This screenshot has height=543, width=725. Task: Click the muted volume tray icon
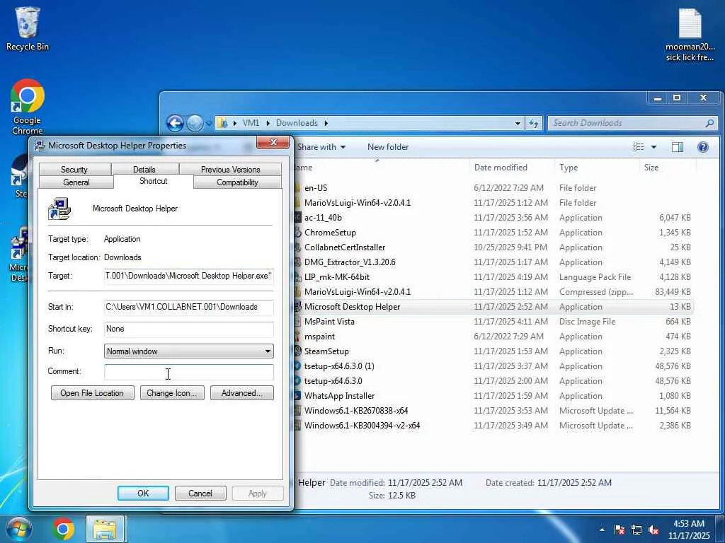[x=653, y=530]
